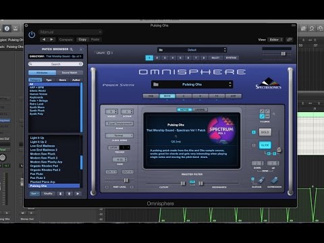
Task: Open the CH 1 channel dropdown
Action: 111,171
